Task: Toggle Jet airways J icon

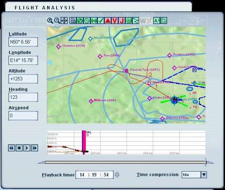Action: tap(122, 20)
